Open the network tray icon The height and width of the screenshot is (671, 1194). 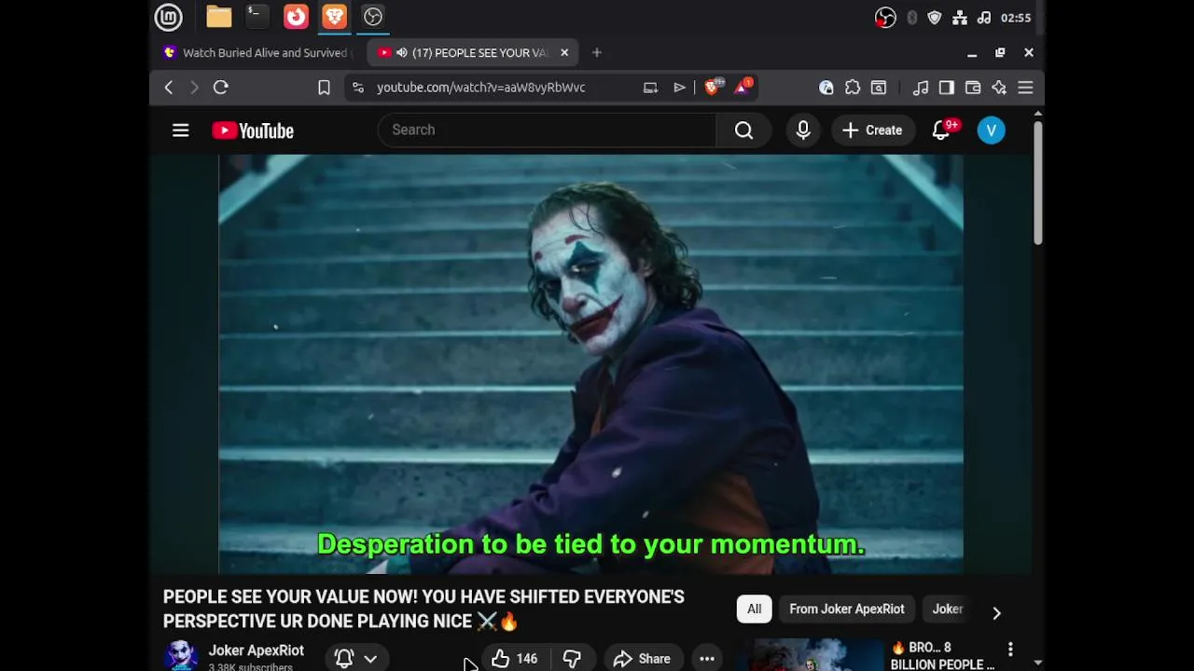tap(960, 18)
